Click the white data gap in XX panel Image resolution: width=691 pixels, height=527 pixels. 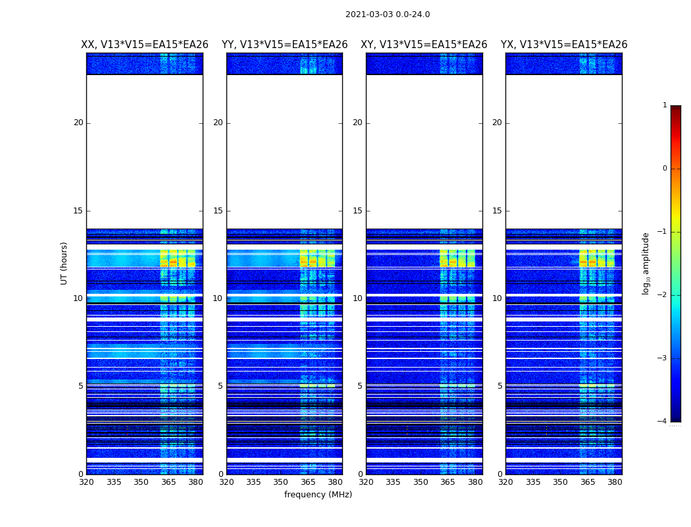coord(144,152)
